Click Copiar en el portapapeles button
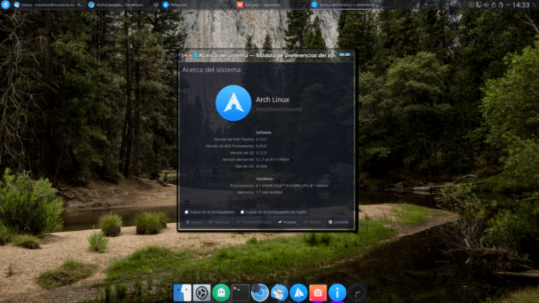 click(x=209, y=212)
